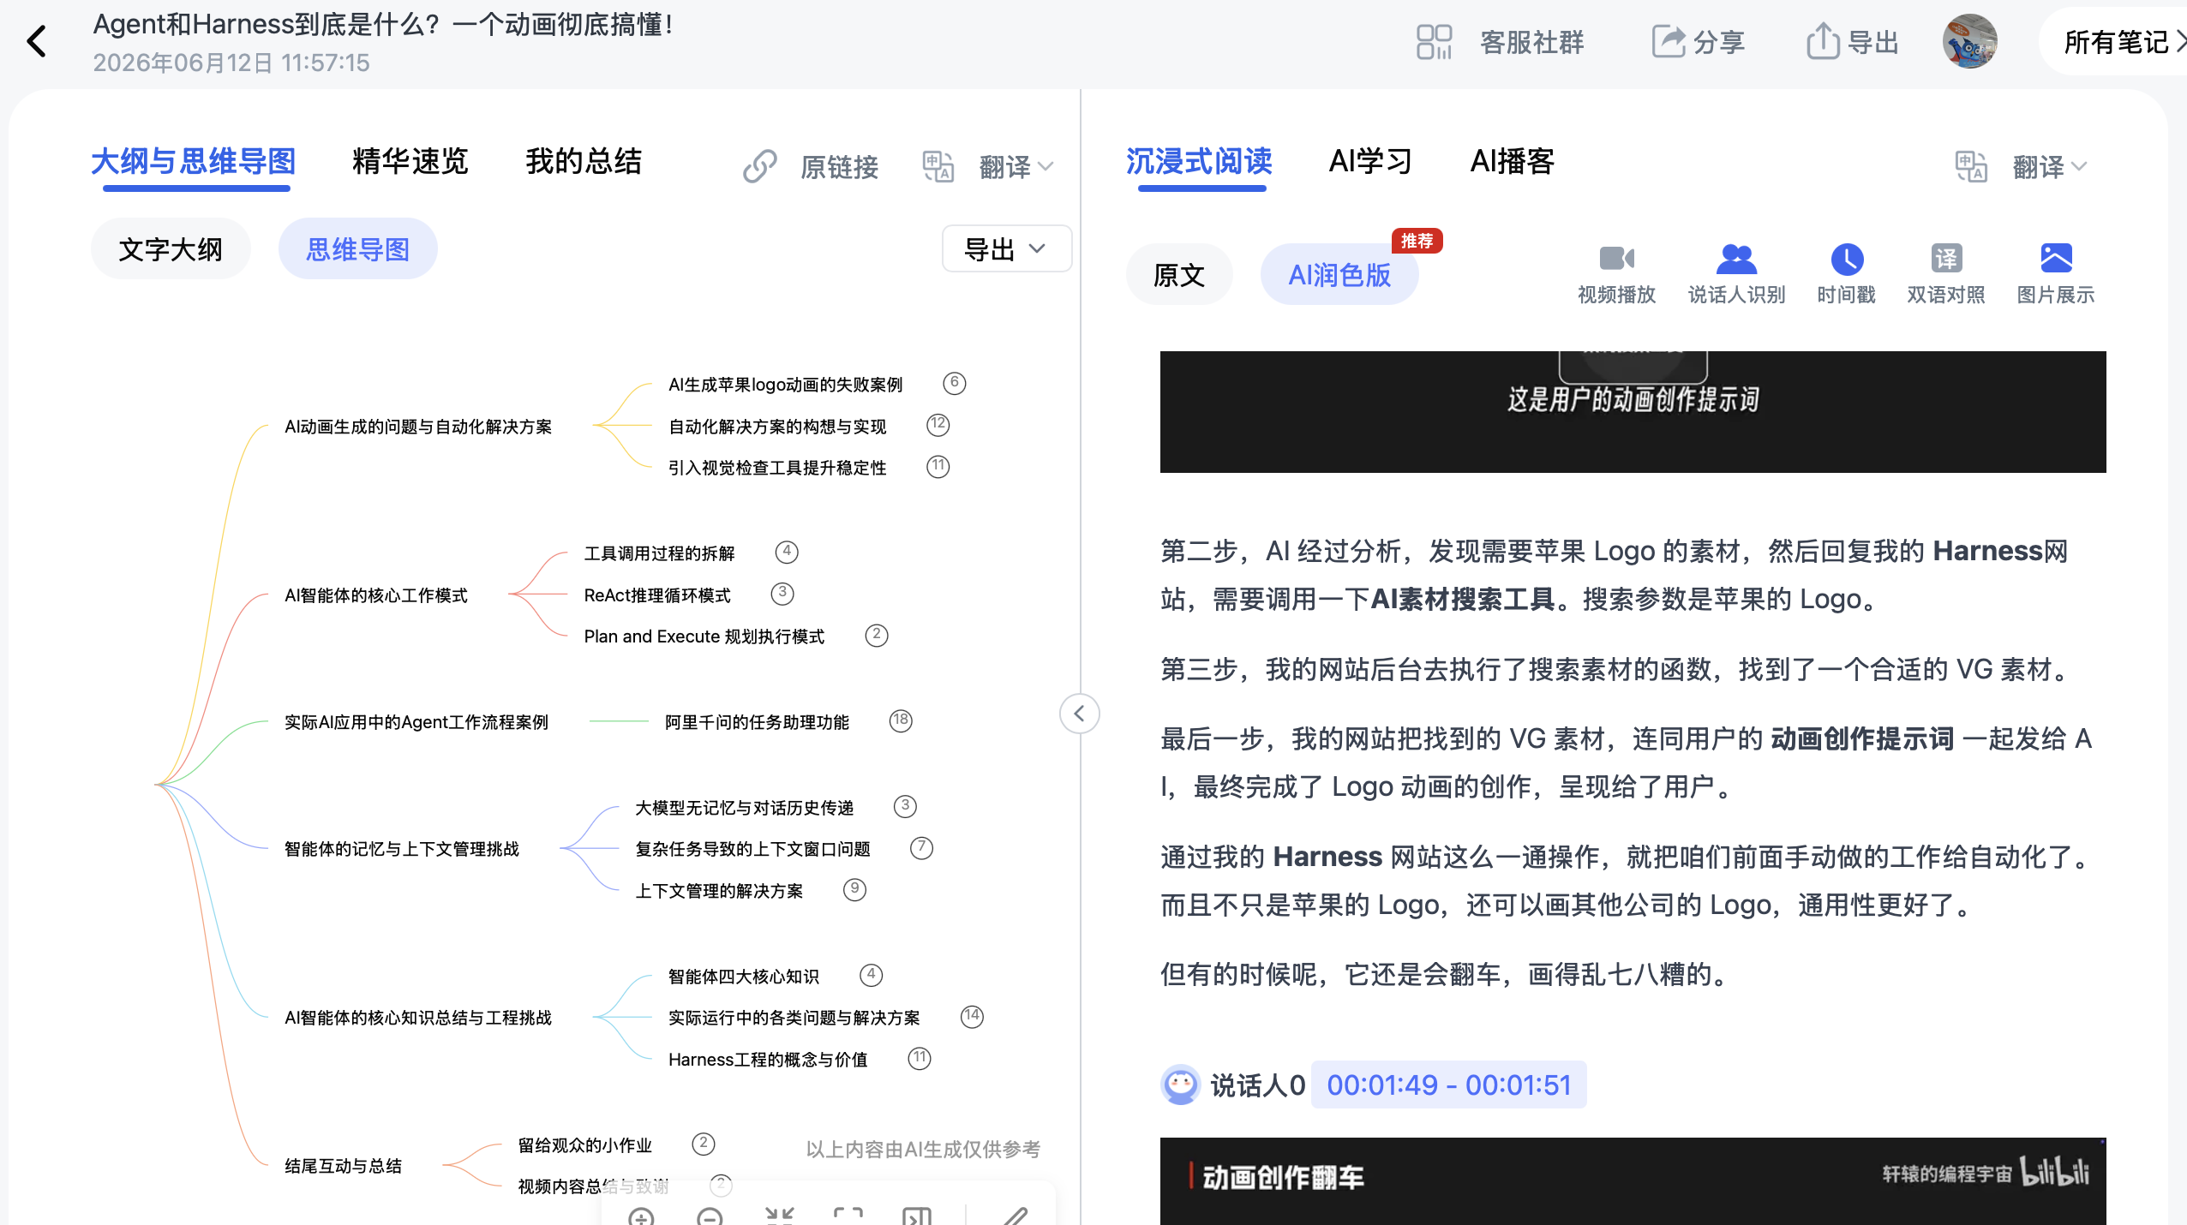The height and width of the screenshot is (1225, 2187).
Task: Toggle 双语对照 bilingual view
Action: (1946, 274)
